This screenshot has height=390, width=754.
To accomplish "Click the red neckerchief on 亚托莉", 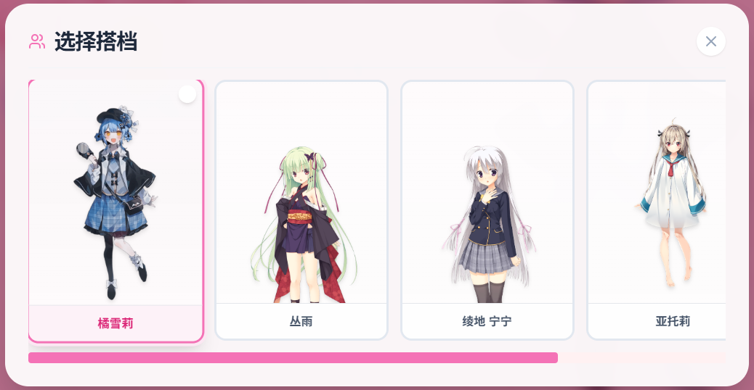I will [x=670, y=168].
